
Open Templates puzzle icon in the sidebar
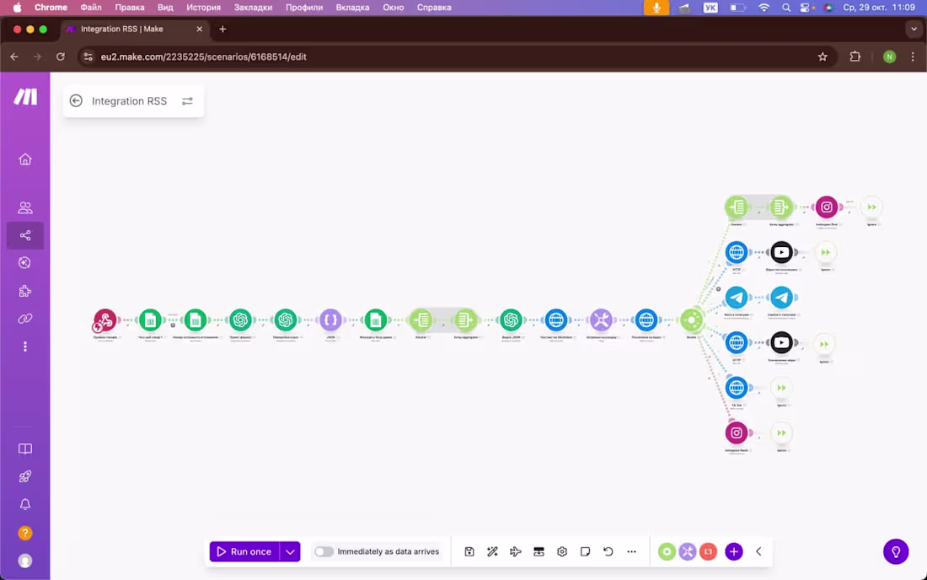coord(24,291)
